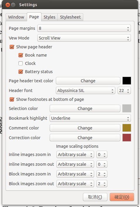Open Inline images zoom out value dropdown
This screenshot has width=140, height=207.
click(102, 164)
